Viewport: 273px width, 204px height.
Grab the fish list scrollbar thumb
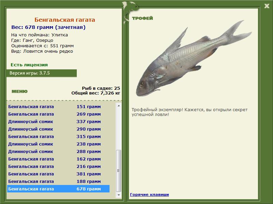pyautogui.click(x=119, y=171)
